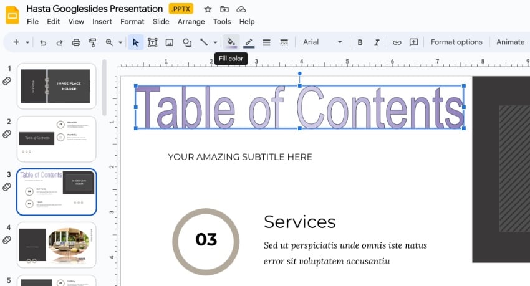Star the presentation
This screenshot has height=286, width=530.
[x=208, y=9]
